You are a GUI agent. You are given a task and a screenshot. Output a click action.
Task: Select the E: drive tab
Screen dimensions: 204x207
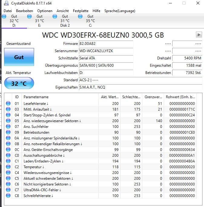[x=40, y=21]
